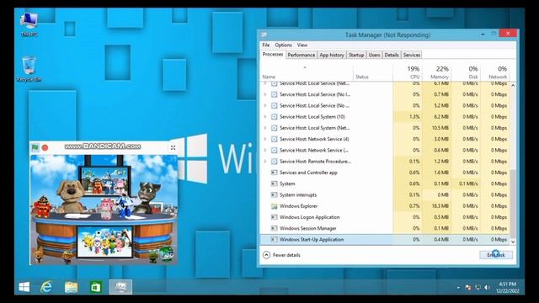Click the red stop button in Bandicam window
Image resolution: width=539 pixels, height=303 pixels.
pyautogui.click(x=45, y=147)
